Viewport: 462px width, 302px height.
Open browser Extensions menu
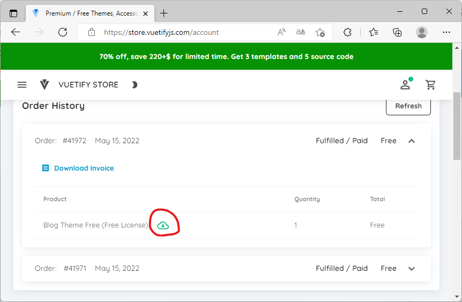(347, 32)
